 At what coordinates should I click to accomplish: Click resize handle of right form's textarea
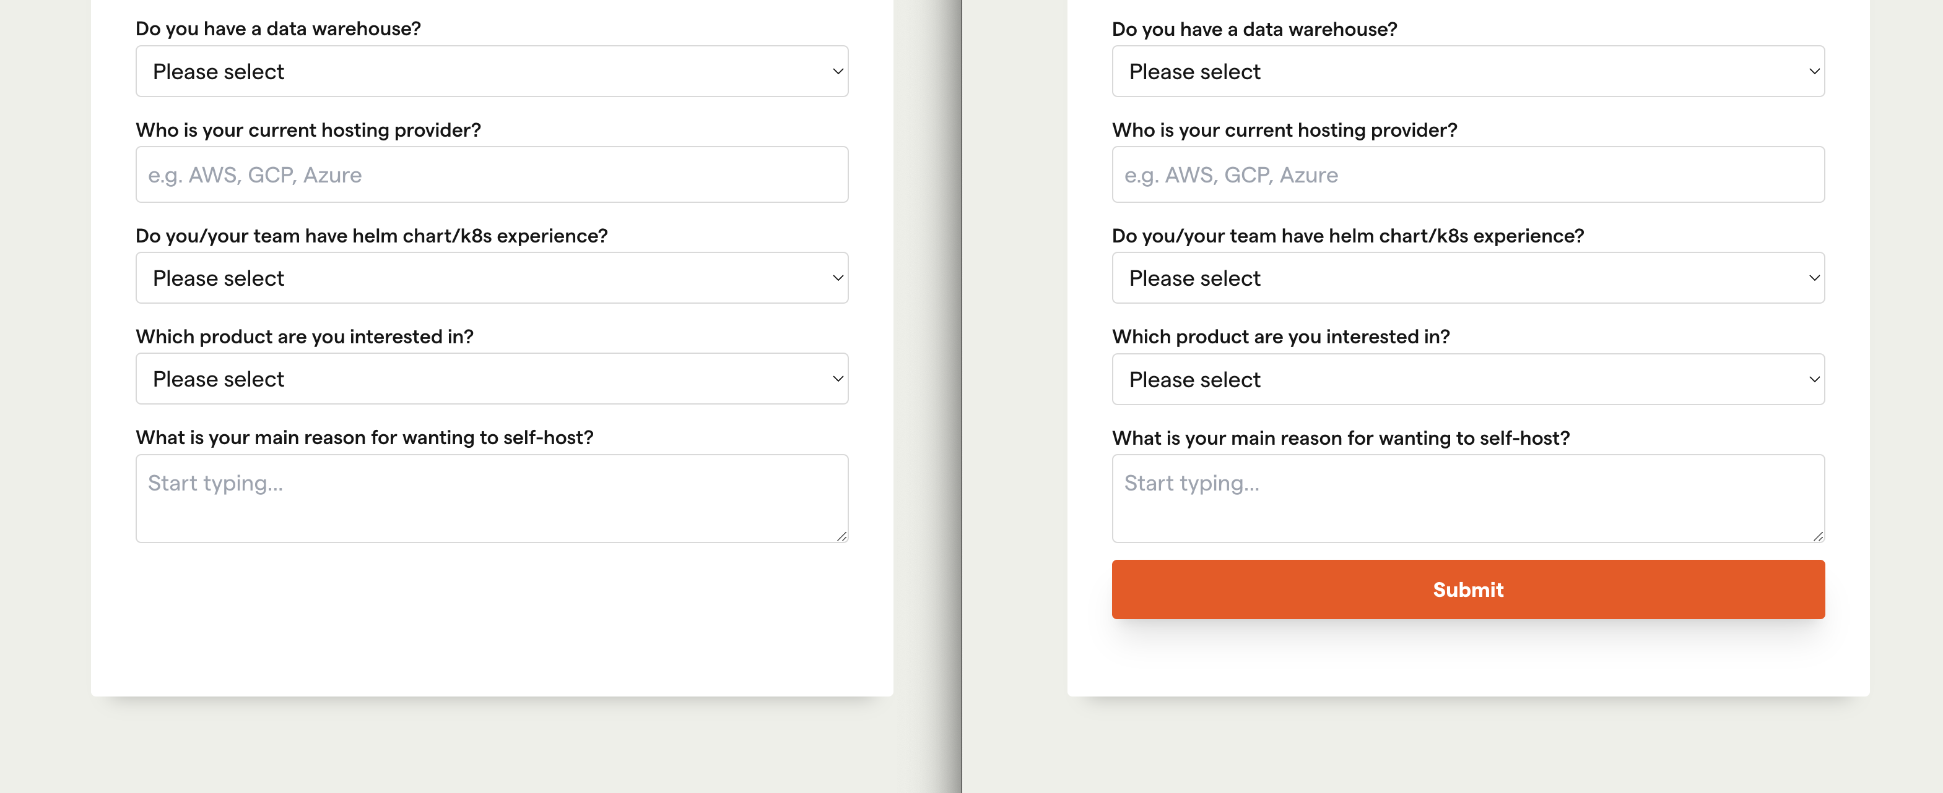pos(1818,536)
